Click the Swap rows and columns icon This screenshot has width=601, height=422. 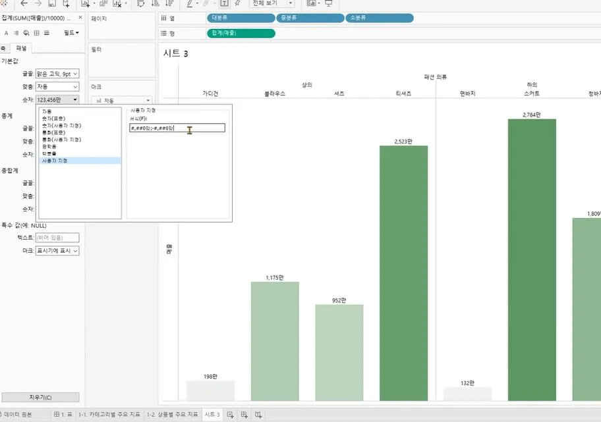[x=140, y=3]
